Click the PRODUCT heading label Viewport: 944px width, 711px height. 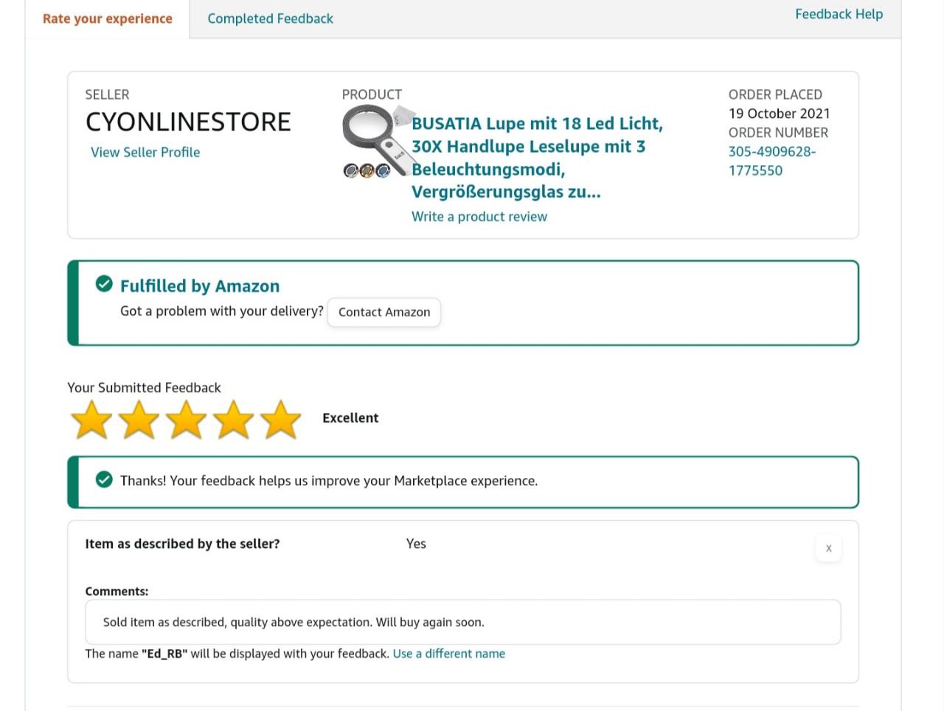coord(372,94)
